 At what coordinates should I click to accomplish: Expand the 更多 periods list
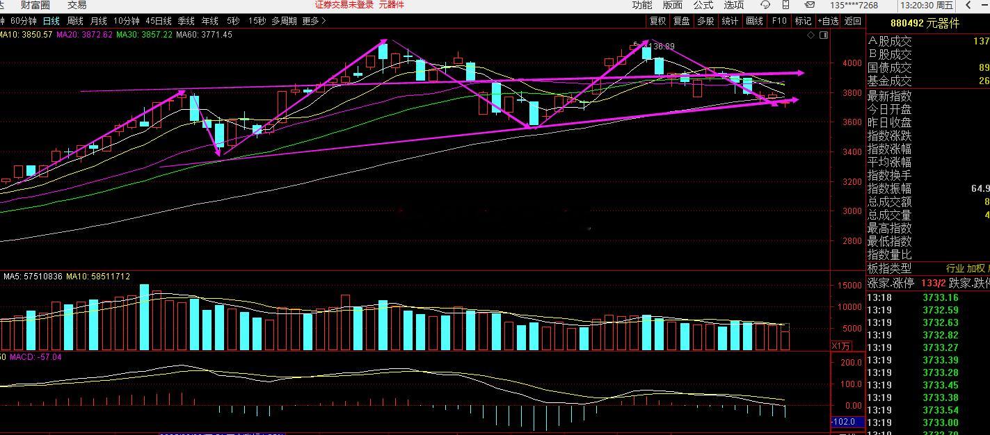pos(314,21)
